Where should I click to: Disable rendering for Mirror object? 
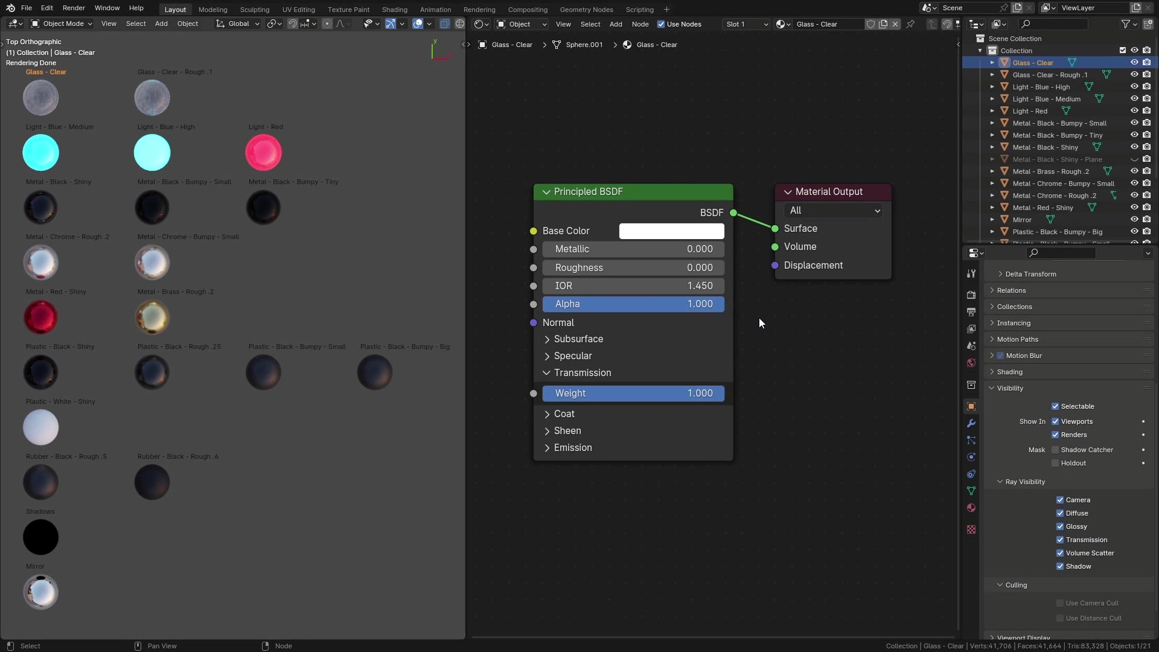[1146, 219]
